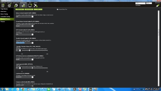This screenshot has width=161, height=91.
Task: Open the Flight Plan globe icon
Action: tap(10, 5)
